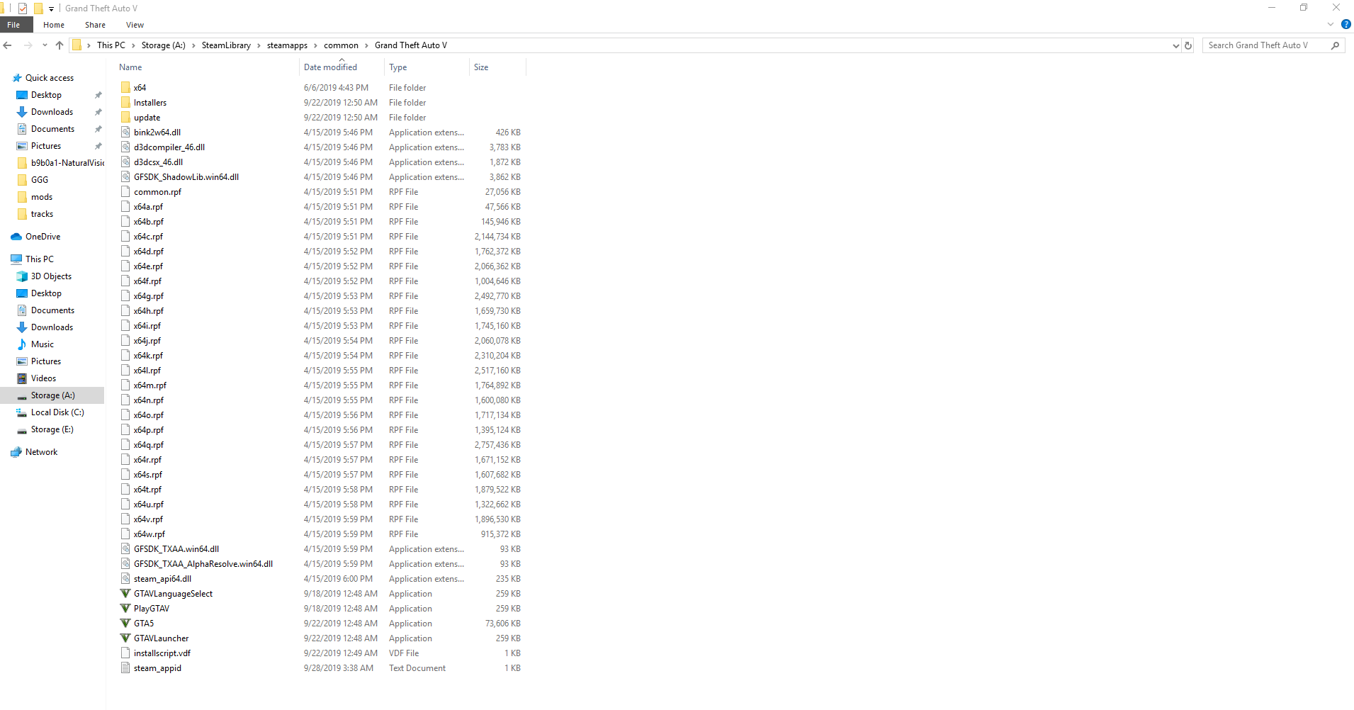Click the chevron after common in breadcrumb
The width and height of the screenshot is (1354, 710).
tap(366, 45)
